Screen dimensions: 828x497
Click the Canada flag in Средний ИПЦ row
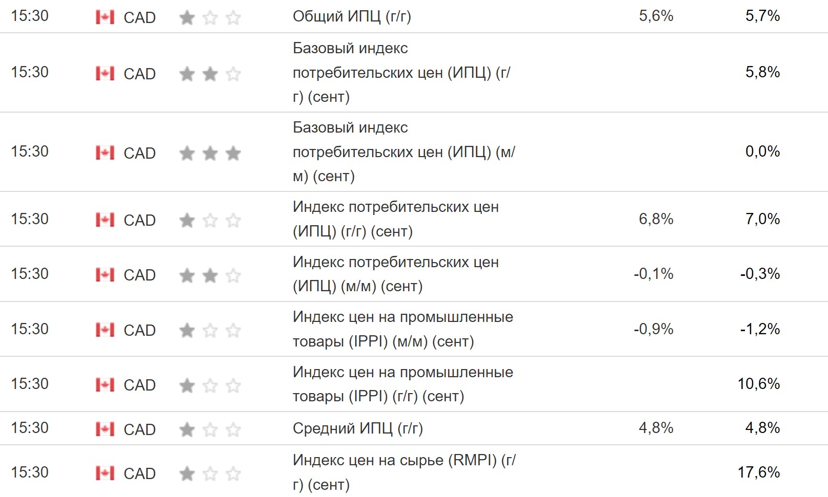tap(105, 429)
